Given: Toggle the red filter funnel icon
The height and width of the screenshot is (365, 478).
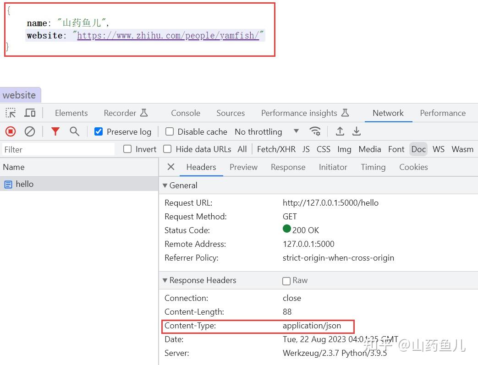Looking at the screenshot, I should (x=55, y=131).
